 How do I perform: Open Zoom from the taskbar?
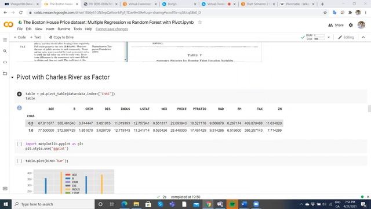256,204
